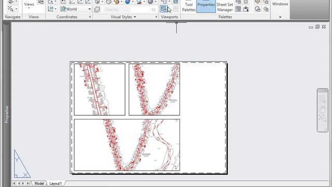Click the next-tab arrow in layout tab bar
Viewport: 332px width, 187px height.
coord(23,183)
